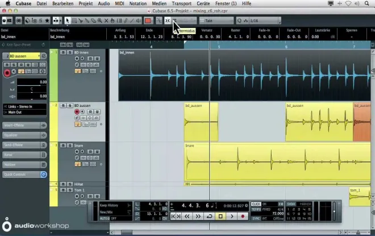Open the Datei menu

click(x=41, y=3)
